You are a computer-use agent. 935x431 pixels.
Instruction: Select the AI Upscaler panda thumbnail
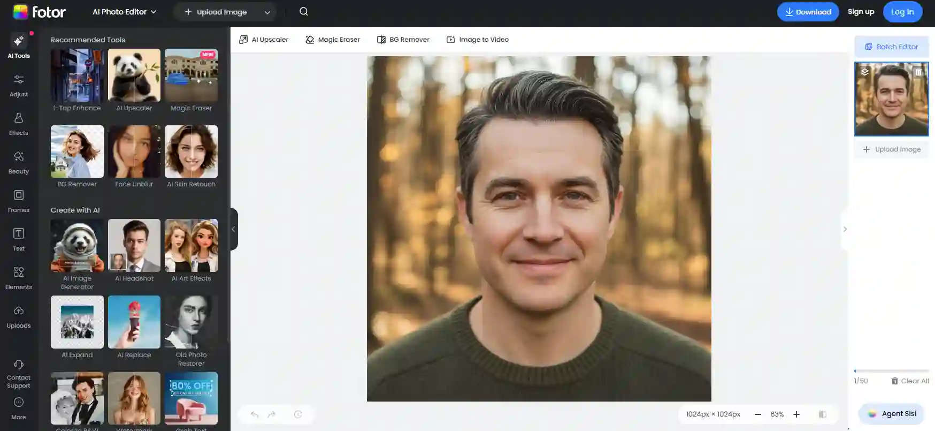pos(134,75)
